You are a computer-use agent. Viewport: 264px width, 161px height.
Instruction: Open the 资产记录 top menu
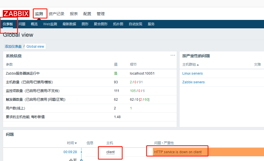56,14
